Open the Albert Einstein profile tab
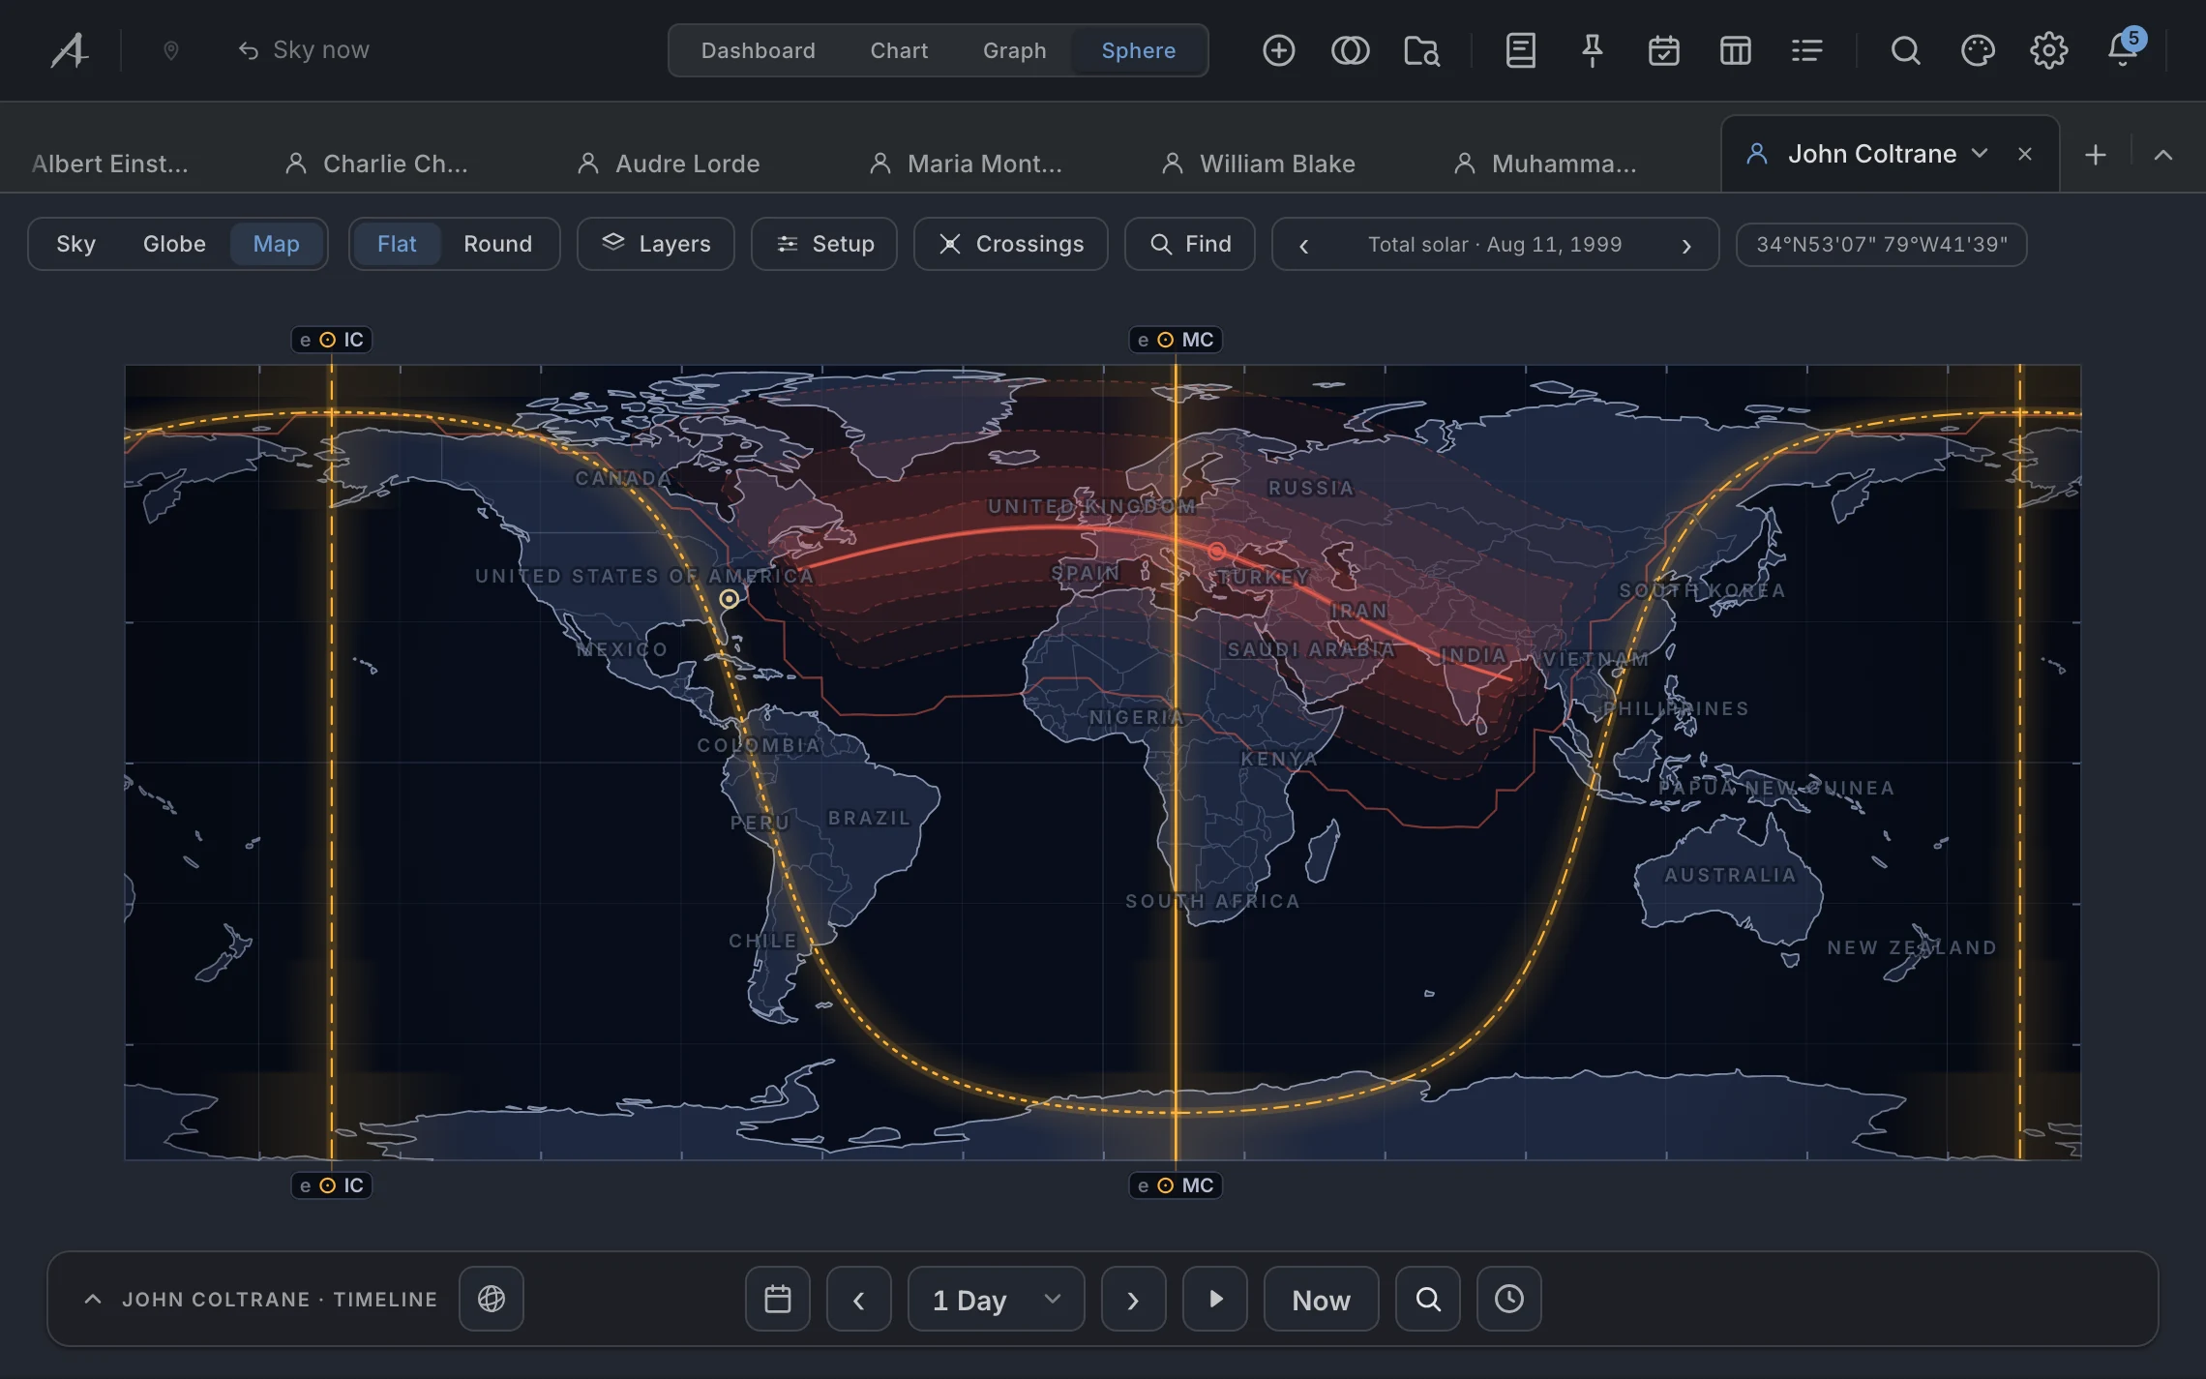This screenshot has height=1379, width=2206. (109, 164)
